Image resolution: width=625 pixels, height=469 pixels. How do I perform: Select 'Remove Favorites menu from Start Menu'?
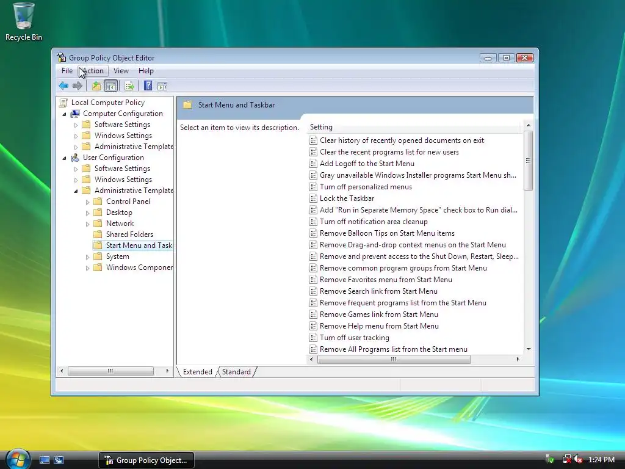[386, 280]
